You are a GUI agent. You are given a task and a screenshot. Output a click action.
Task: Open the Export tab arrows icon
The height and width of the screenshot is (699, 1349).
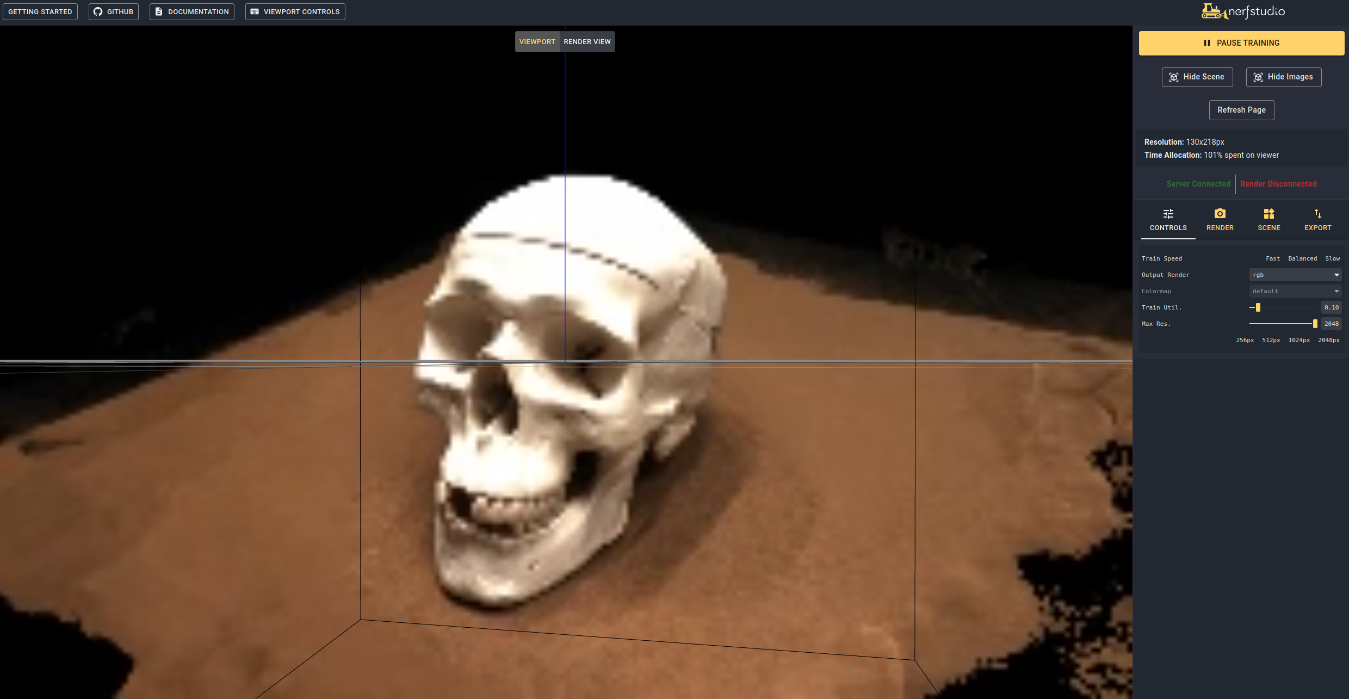pos(1317,214)
